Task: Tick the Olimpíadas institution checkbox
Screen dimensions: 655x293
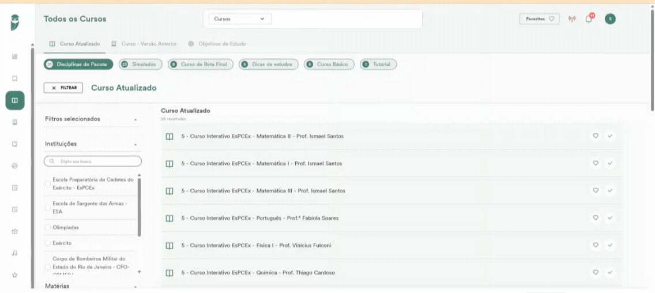Action: click(47, 227)
